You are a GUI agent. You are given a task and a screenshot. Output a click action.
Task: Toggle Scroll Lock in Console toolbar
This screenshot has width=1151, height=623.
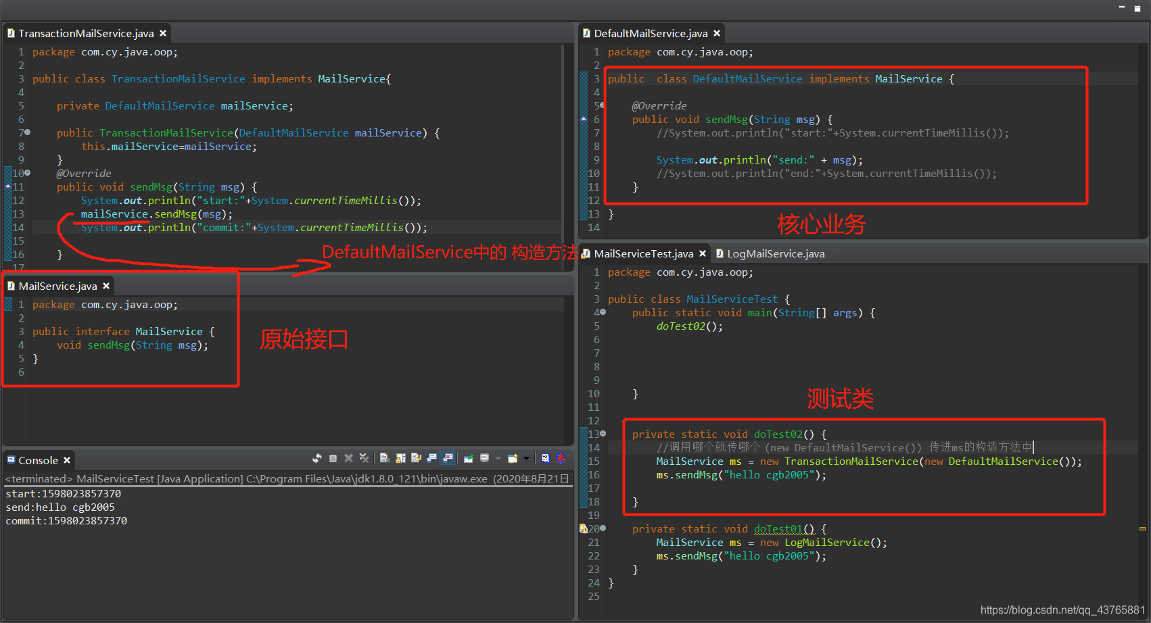coord(401,458)
